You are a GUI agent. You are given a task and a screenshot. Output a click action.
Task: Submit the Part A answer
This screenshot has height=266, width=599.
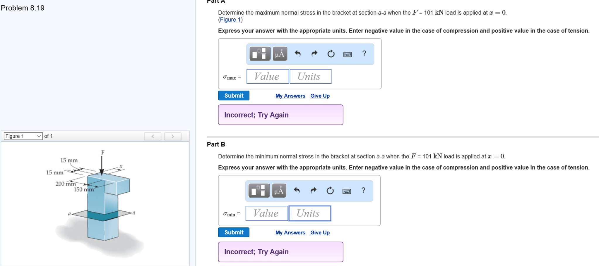234,96
